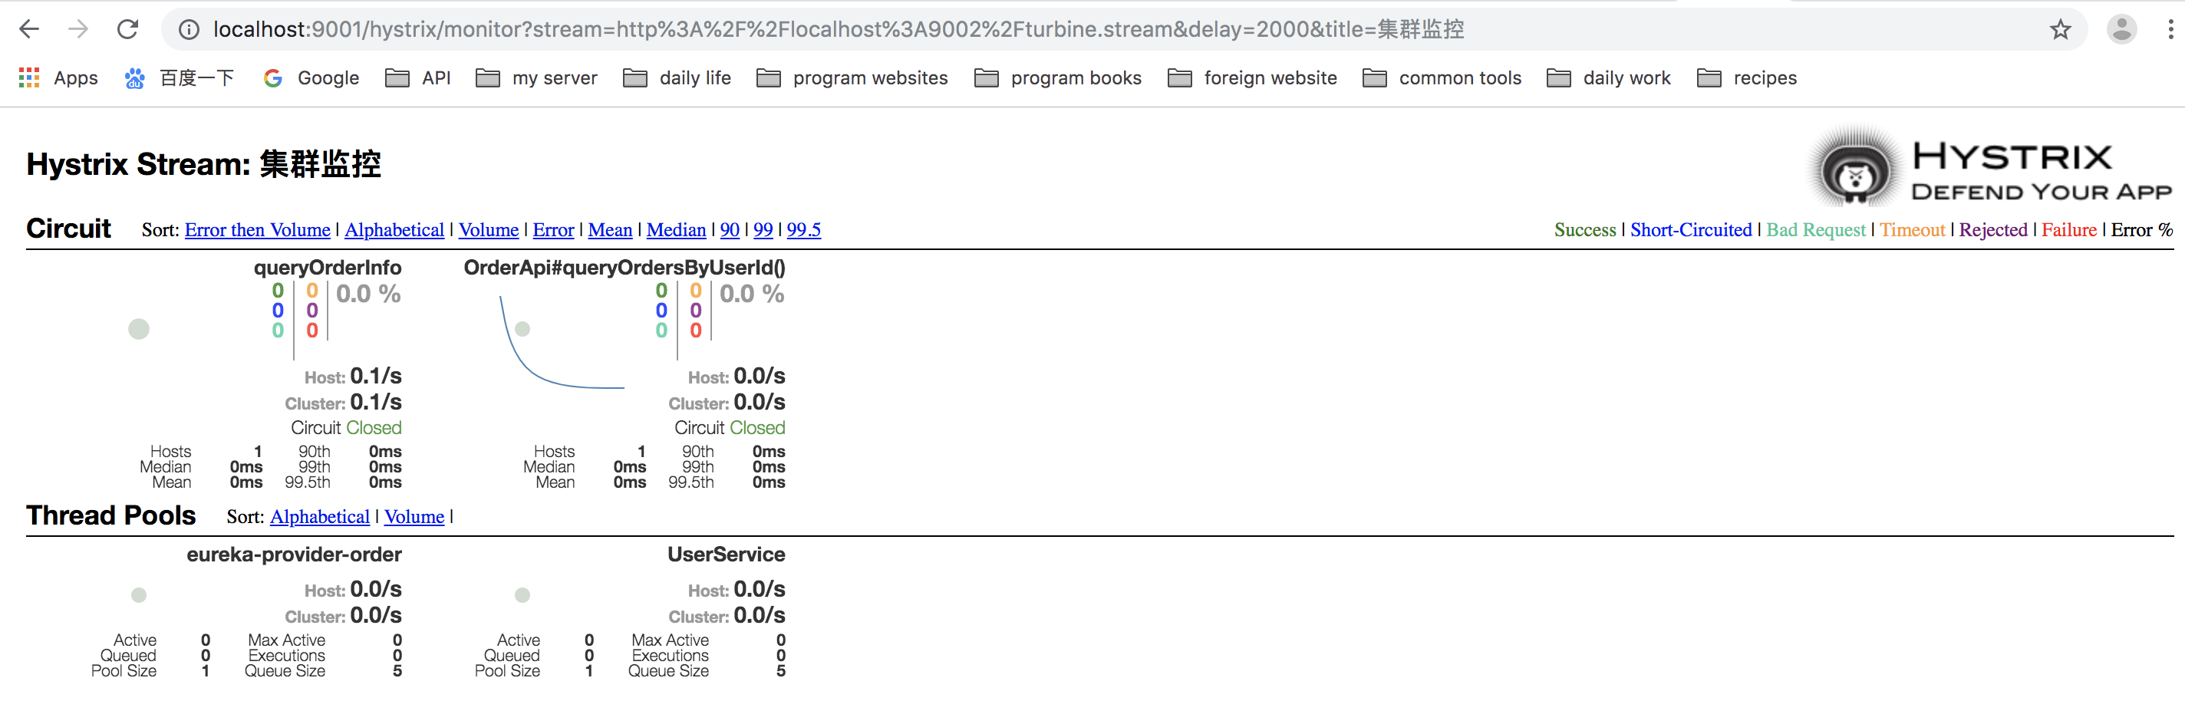Click OrderApi#queryOrdersByUserId()'s 0.0 % error rate
Viewport: 2185px width, 701px height.
pos(752,295)
